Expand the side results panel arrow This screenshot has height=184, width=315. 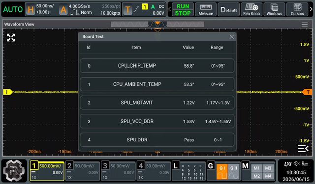(x=303, y=148)
